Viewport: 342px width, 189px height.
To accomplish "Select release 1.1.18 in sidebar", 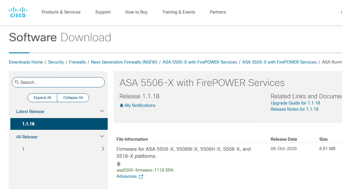I will point(59,124).
